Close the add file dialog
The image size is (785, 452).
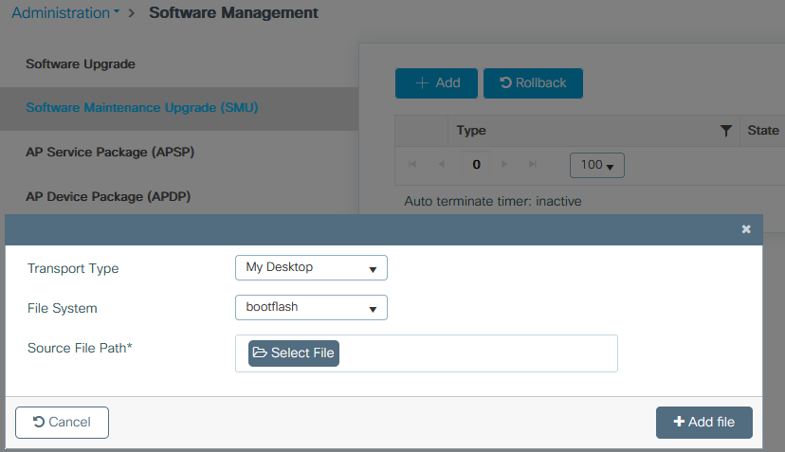(746, 229)
